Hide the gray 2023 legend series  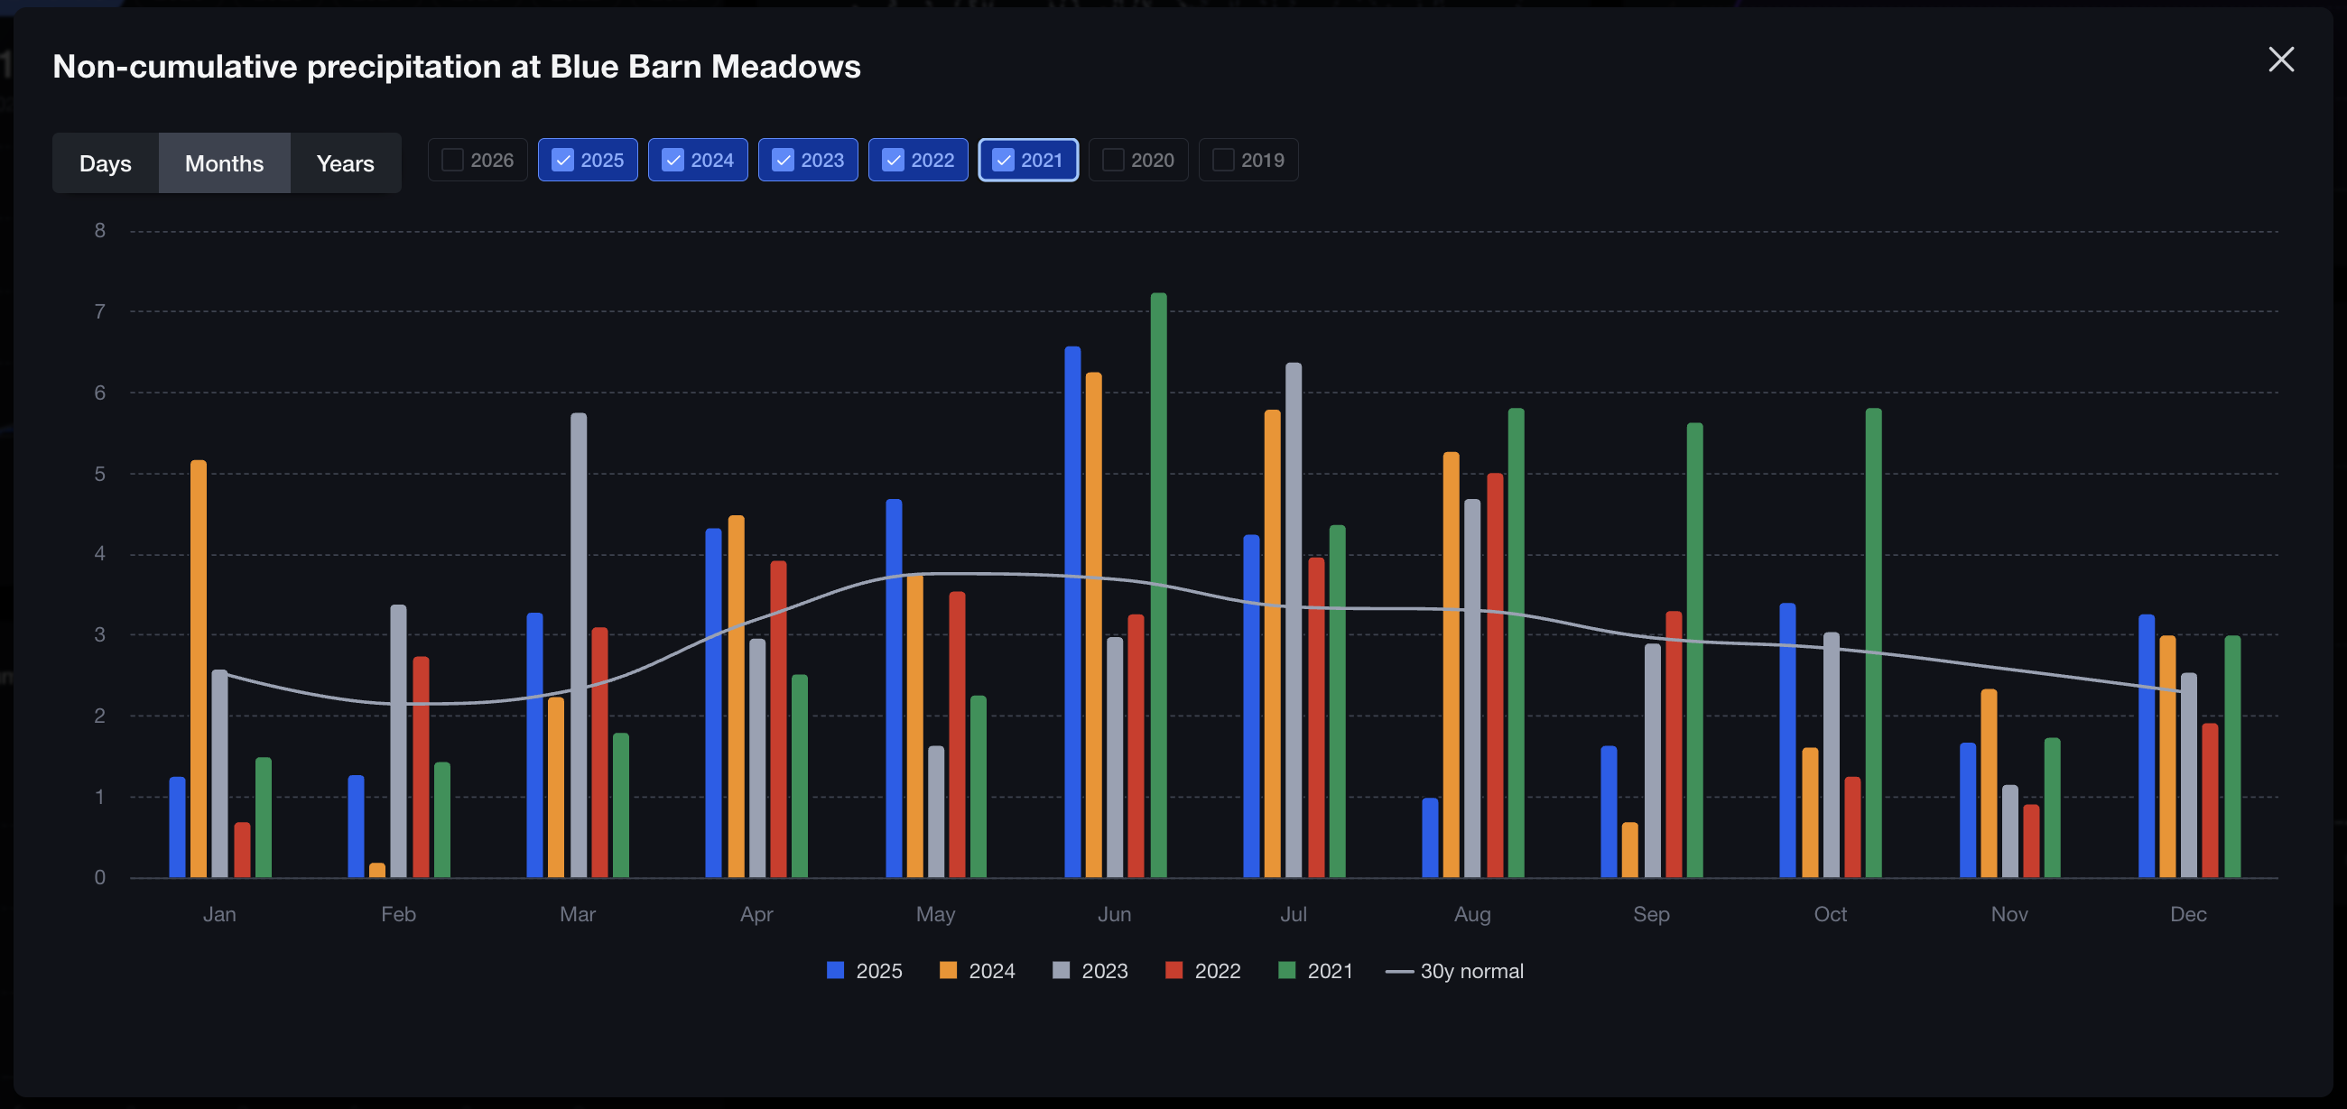pyautogui.click(x=1062, y=971)
